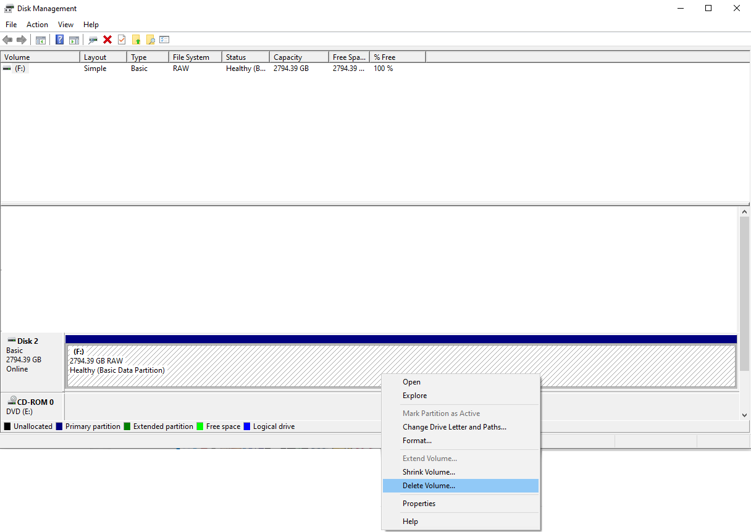This screenshot has height=532, width=751.
Task: Choose Shrink Volume in the context menu
Action: point(429,472)
